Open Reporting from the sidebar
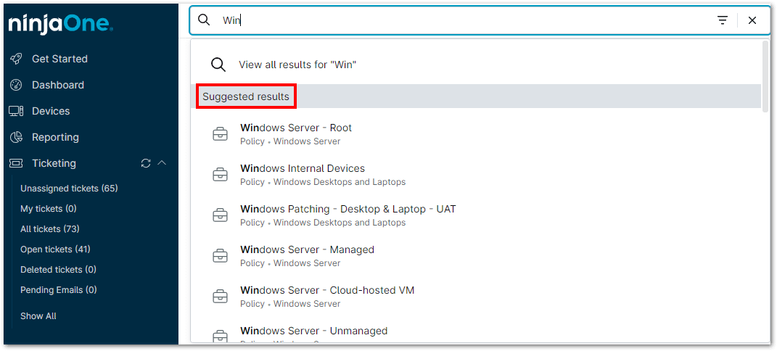777x351 pixels. [x=54, y=137]
